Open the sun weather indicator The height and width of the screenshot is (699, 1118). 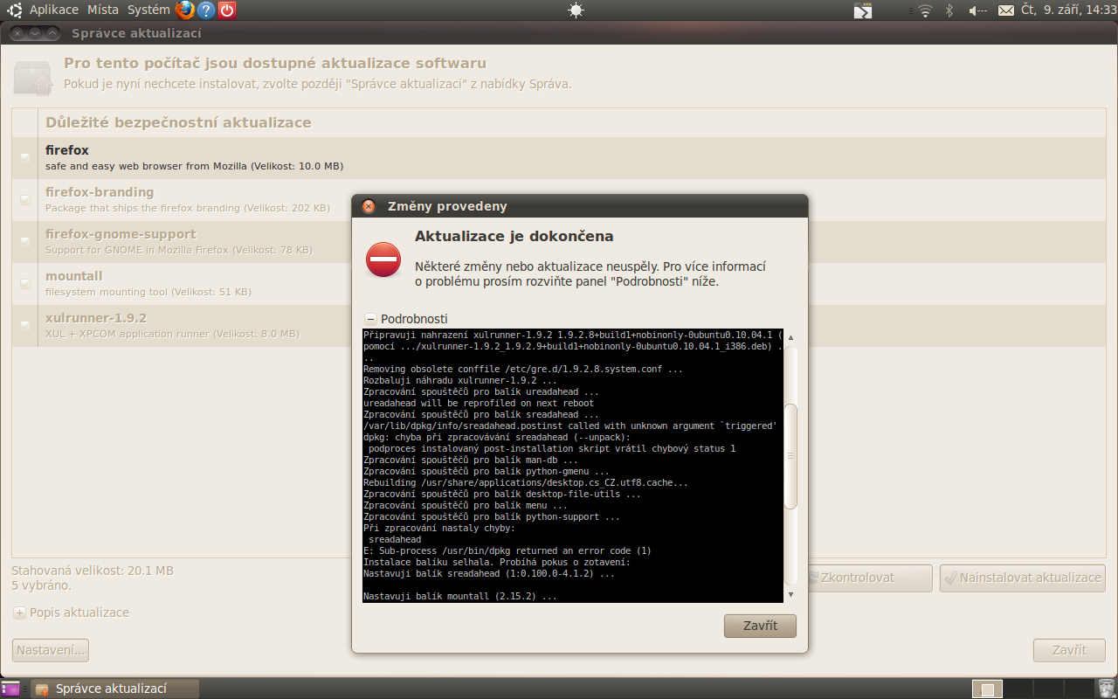(x=575, y=10)
